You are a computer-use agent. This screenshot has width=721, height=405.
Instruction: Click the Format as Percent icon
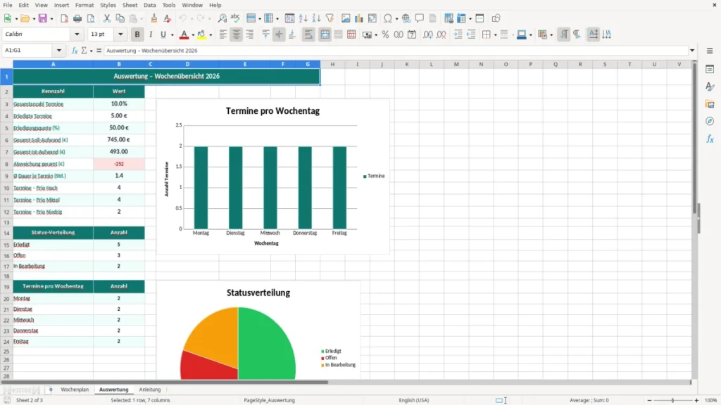pos(385,34)
